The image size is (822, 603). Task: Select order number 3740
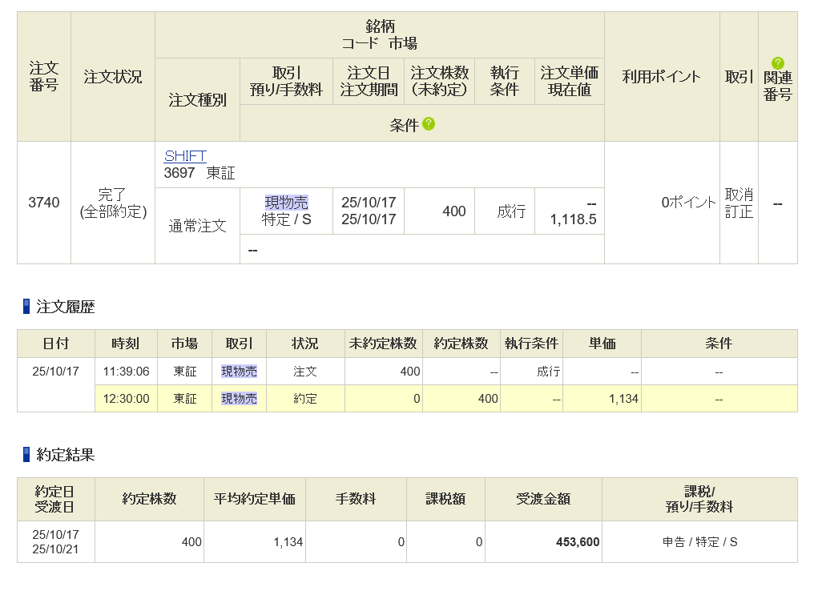click(44, 203)
